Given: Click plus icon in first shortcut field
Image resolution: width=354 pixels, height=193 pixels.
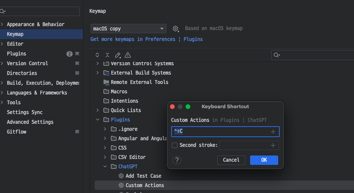Looking at the screenshot, I should tap(273, 132).
